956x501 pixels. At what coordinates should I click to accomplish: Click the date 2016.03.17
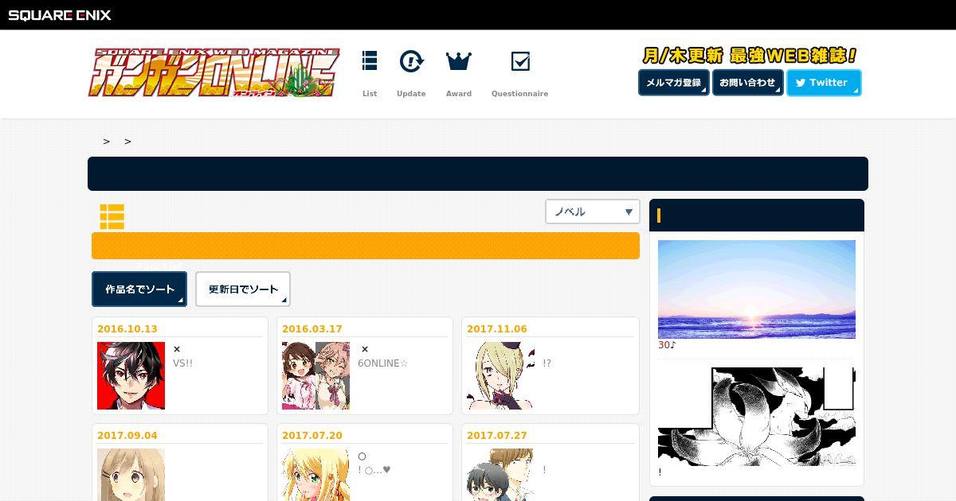[312, 329]
